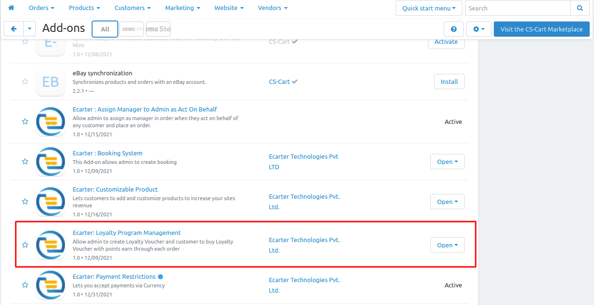Star the Ecarter Booking System add-on

[x=25, y=162]
